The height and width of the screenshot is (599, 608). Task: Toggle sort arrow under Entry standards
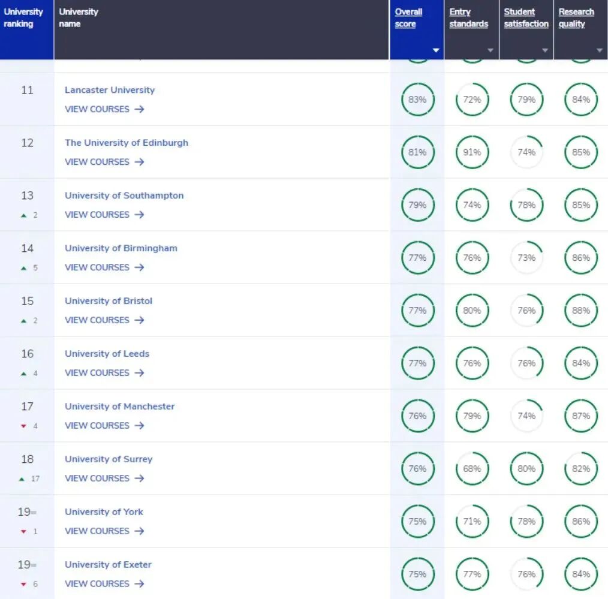pyautogui.click(x=490, y=50)
